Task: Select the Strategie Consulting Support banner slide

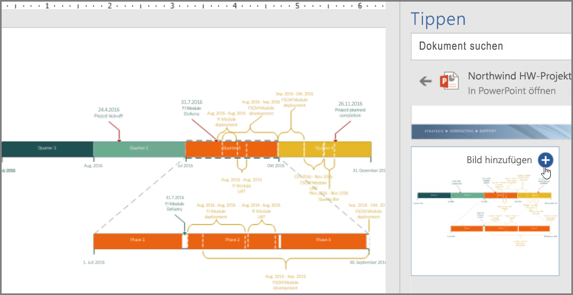Action: [491, 131]
